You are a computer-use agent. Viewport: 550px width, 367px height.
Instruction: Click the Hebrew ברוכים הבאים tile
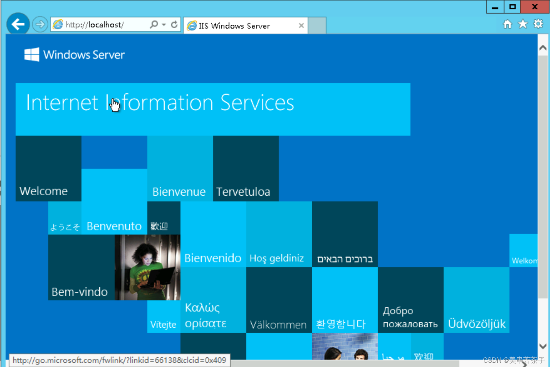(345, 234)
